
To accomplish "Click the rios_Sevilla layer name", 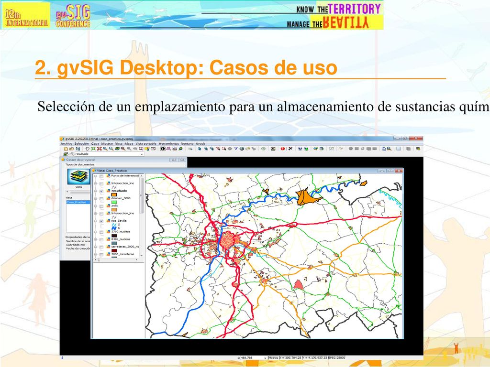I will [x=119, y=221].
